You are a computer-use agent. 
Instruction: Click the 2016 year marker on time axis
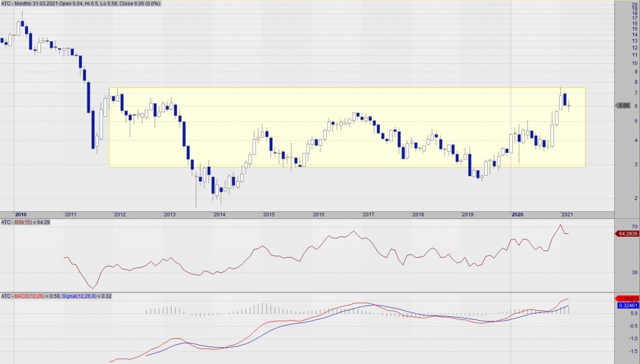point(319,215)
